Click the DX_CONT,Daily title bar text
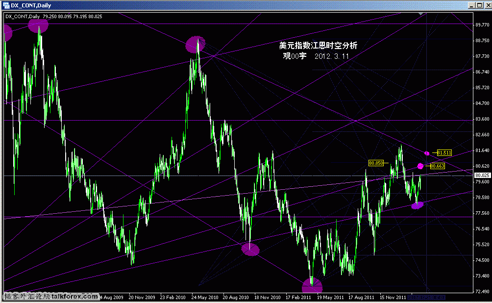Viewport: 492px width, 303px height. [31, 5]
